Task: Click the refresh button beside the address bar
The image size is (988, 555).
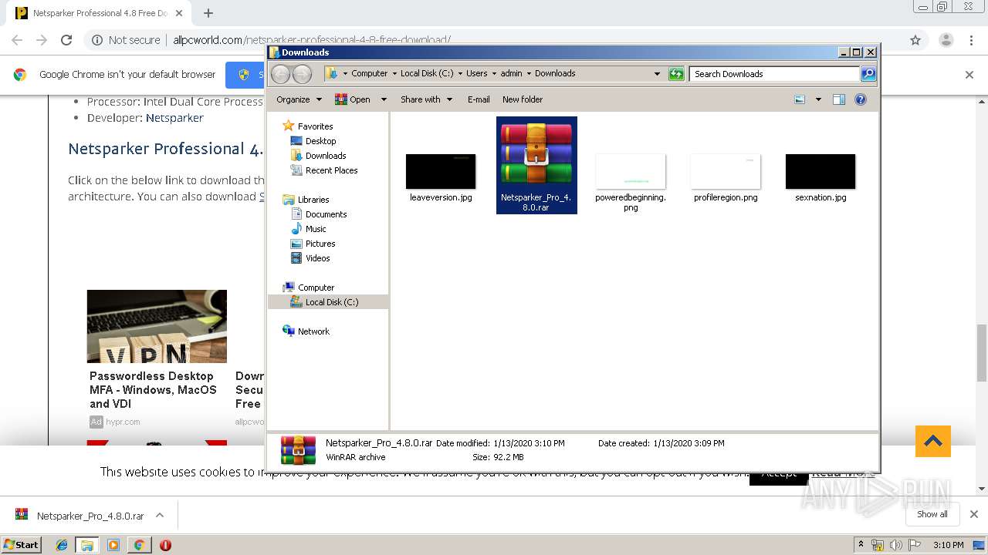Action: pyautogui.click(x=676, y=74)
